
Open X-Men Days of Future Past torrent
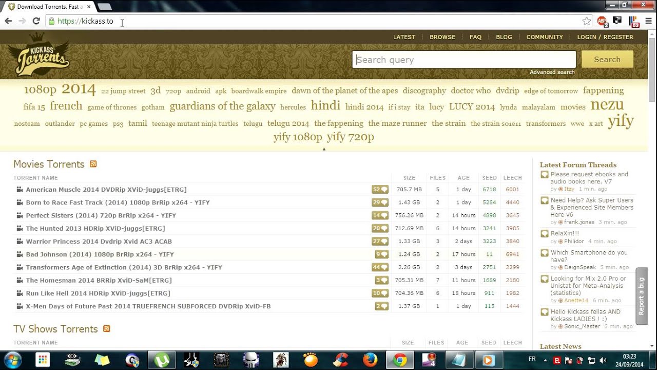[148, 306]
